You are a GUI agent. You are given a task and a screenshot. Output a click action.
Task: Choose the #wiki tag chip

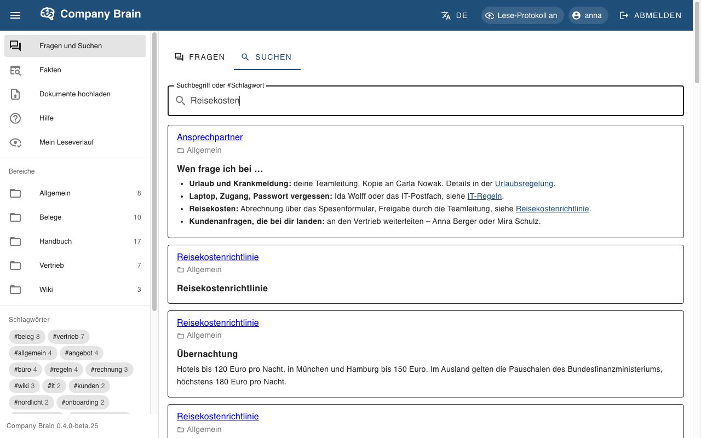click(24, 386)
